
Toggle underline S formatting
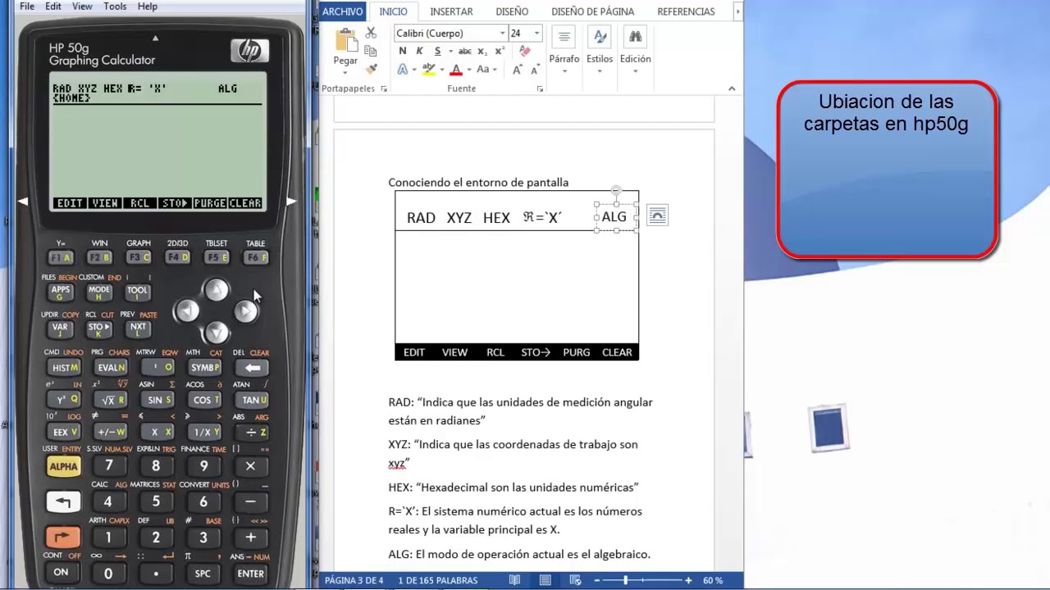click(437, 51)
